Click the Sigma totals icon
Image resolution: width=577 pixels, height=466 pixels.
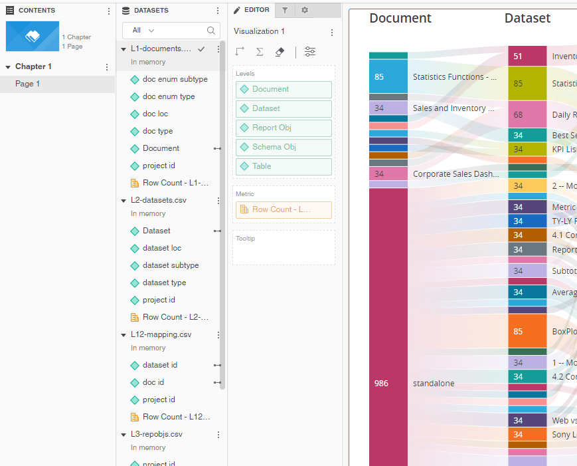click(260, 52)
